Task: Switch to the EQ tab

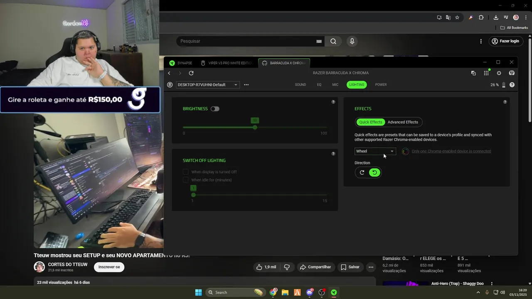Action: click(x=319, y=85)
